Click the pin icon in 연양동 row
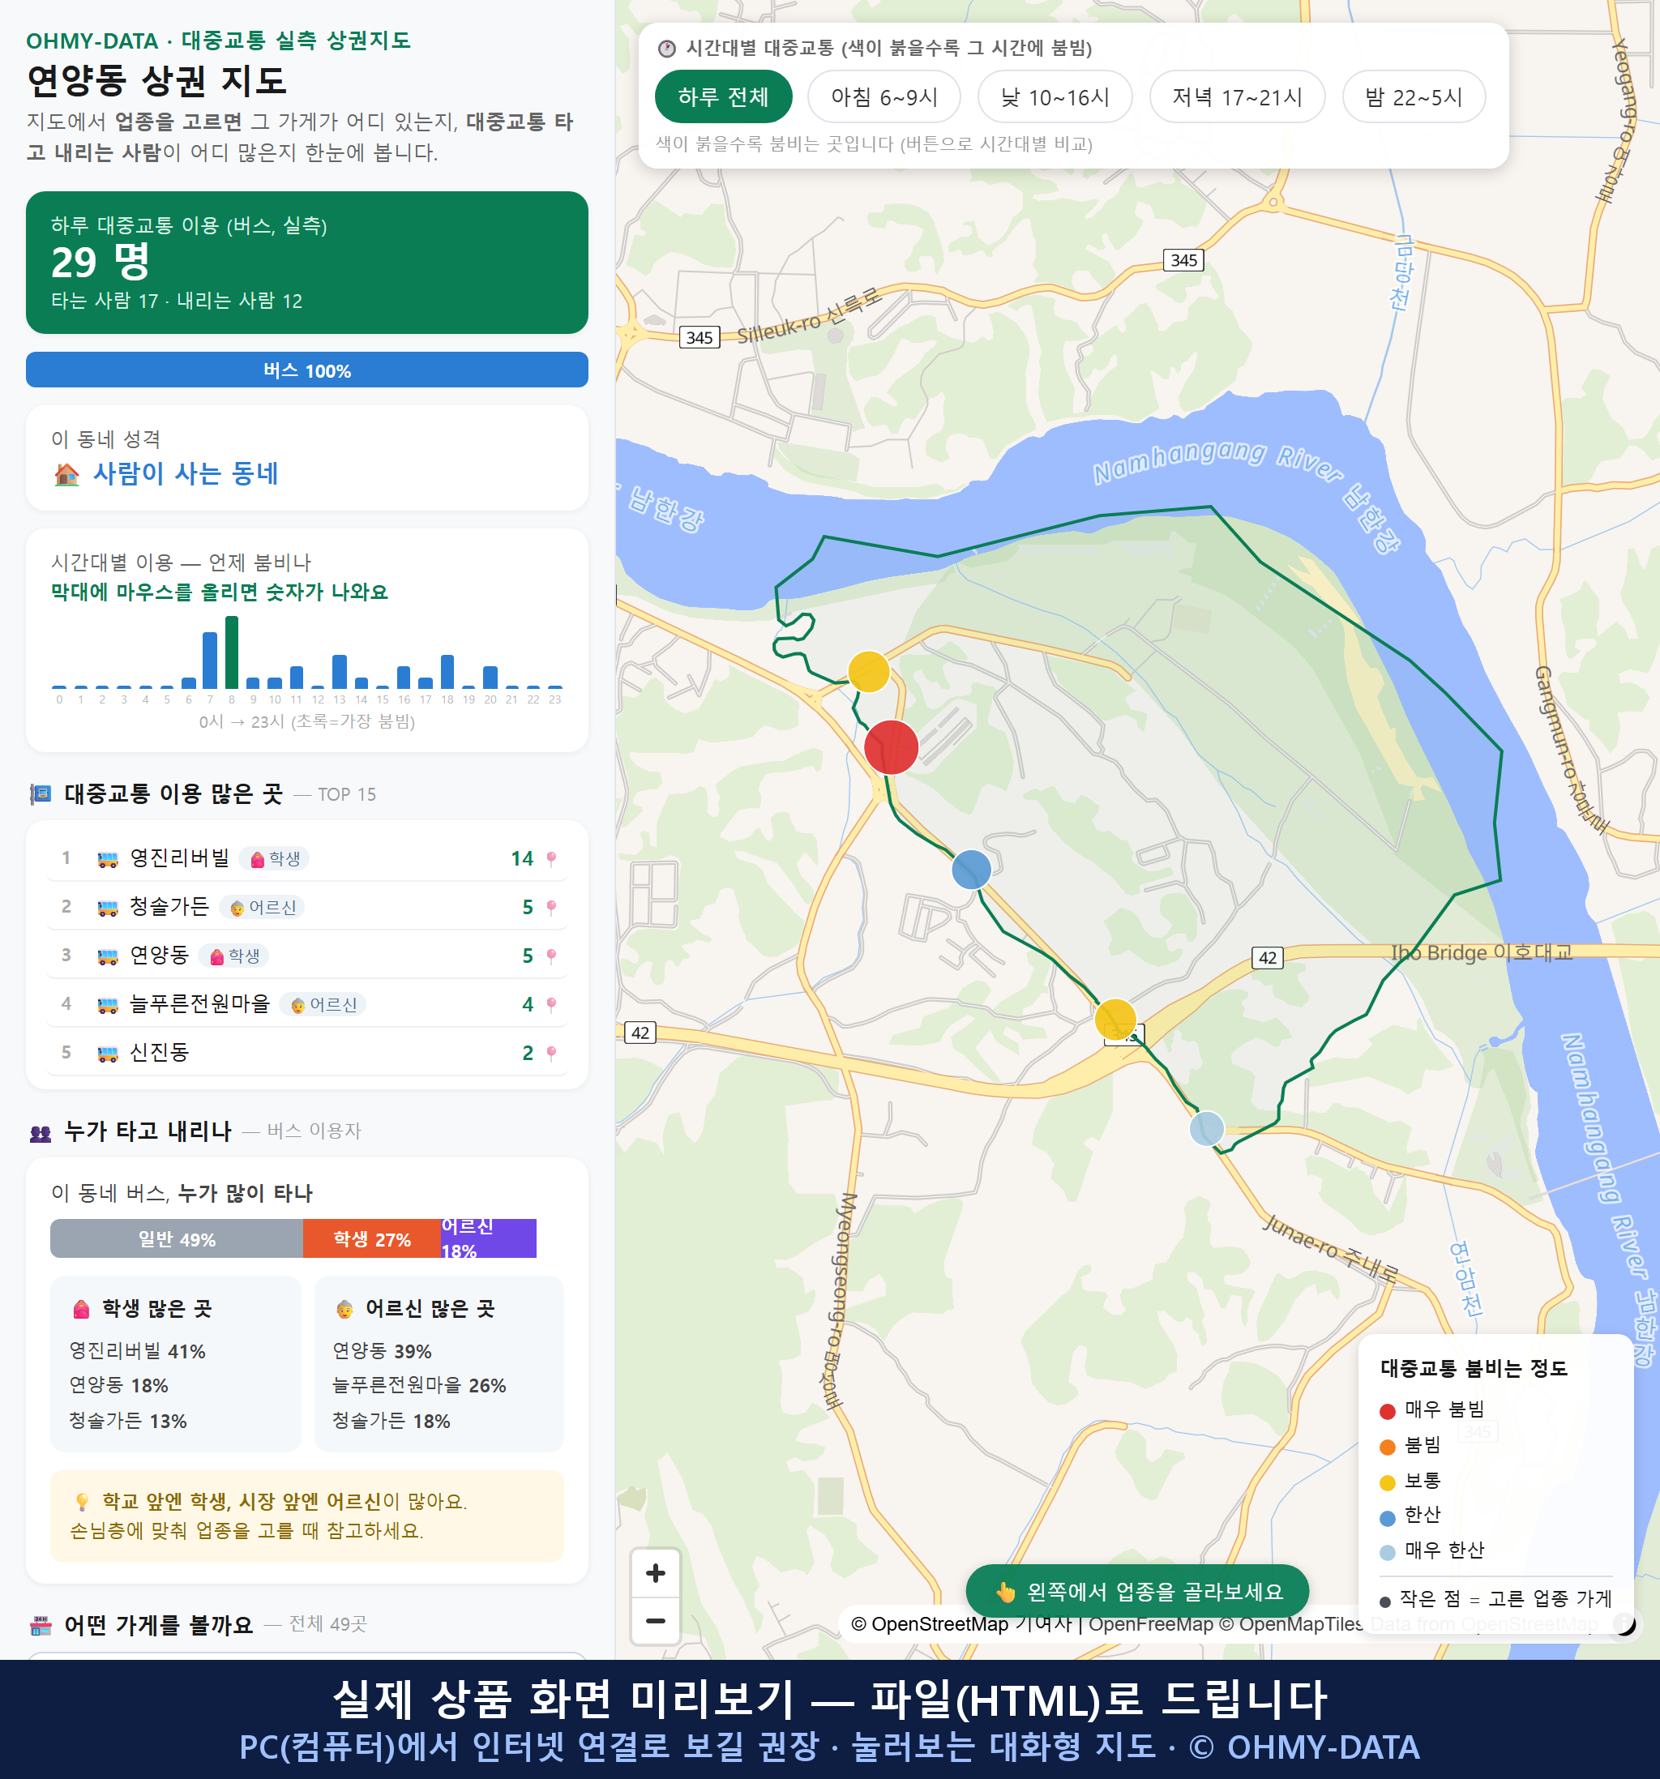This screenshot has height=1779, width=1660. pyautogui.click(x=551, y=956)
